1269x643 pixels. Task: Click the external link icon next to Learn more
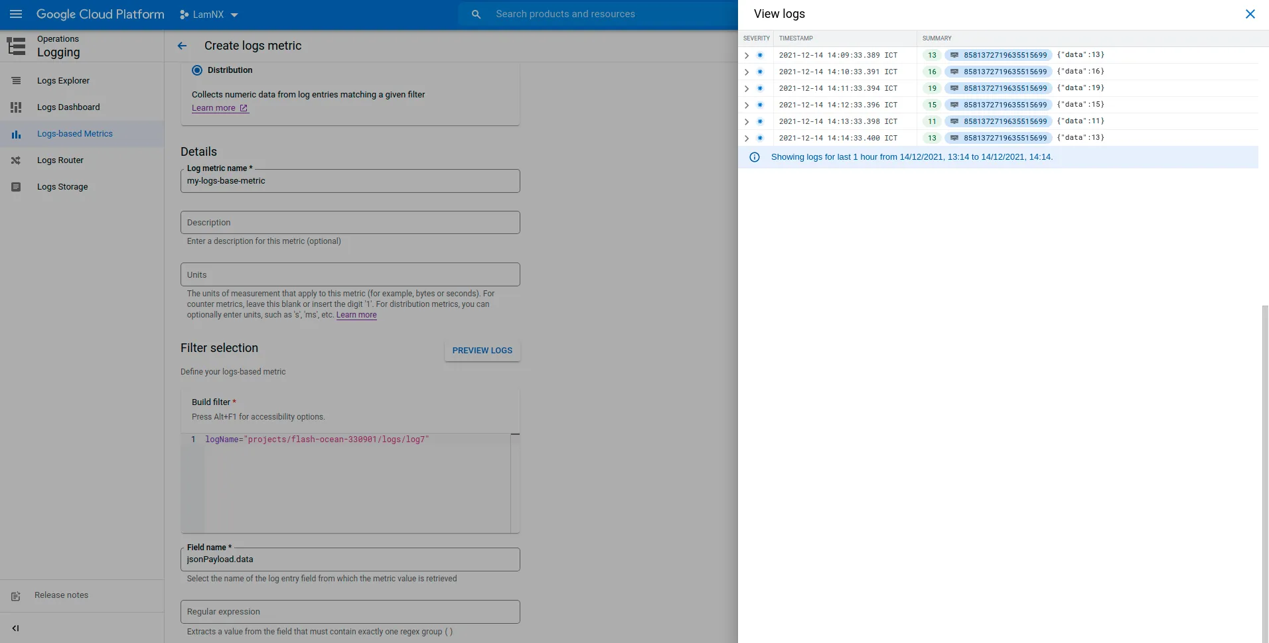[244, 108]
